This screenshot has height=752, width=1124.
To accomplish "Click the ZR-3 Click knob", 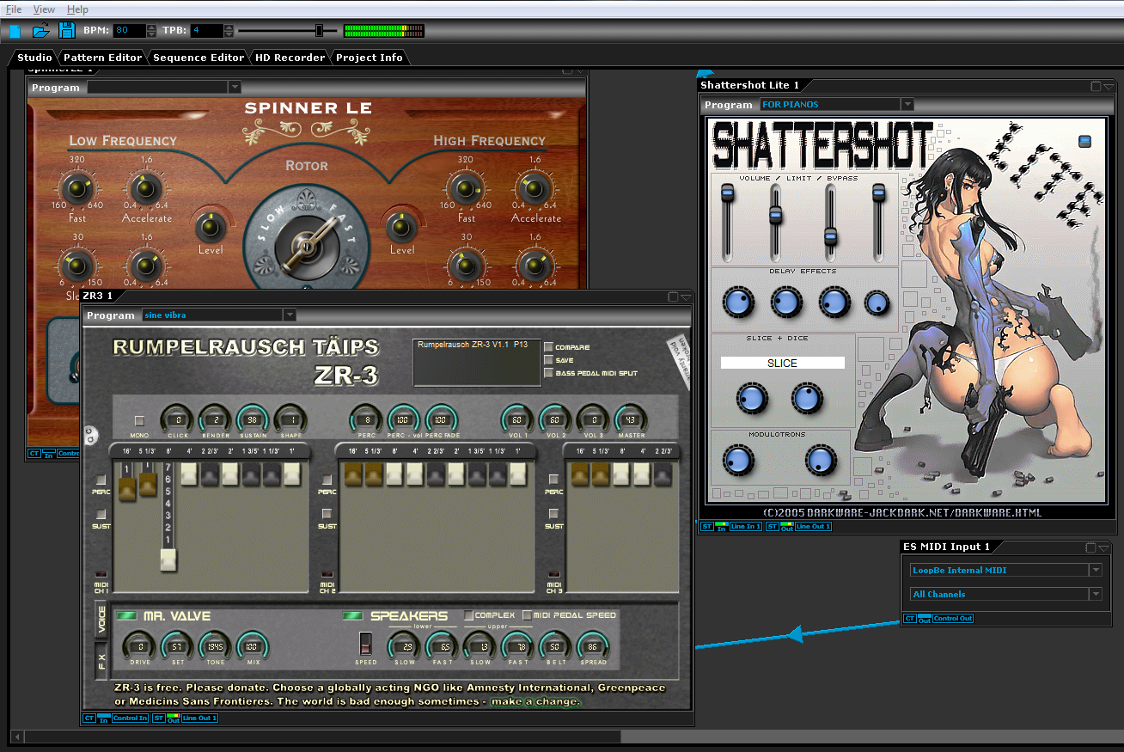I will click(178, 419).
